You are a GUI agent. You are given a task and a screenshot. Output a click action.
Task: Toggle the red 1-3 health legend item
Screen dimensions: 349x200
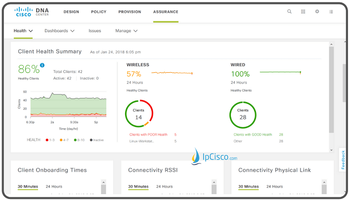(50, 140)
